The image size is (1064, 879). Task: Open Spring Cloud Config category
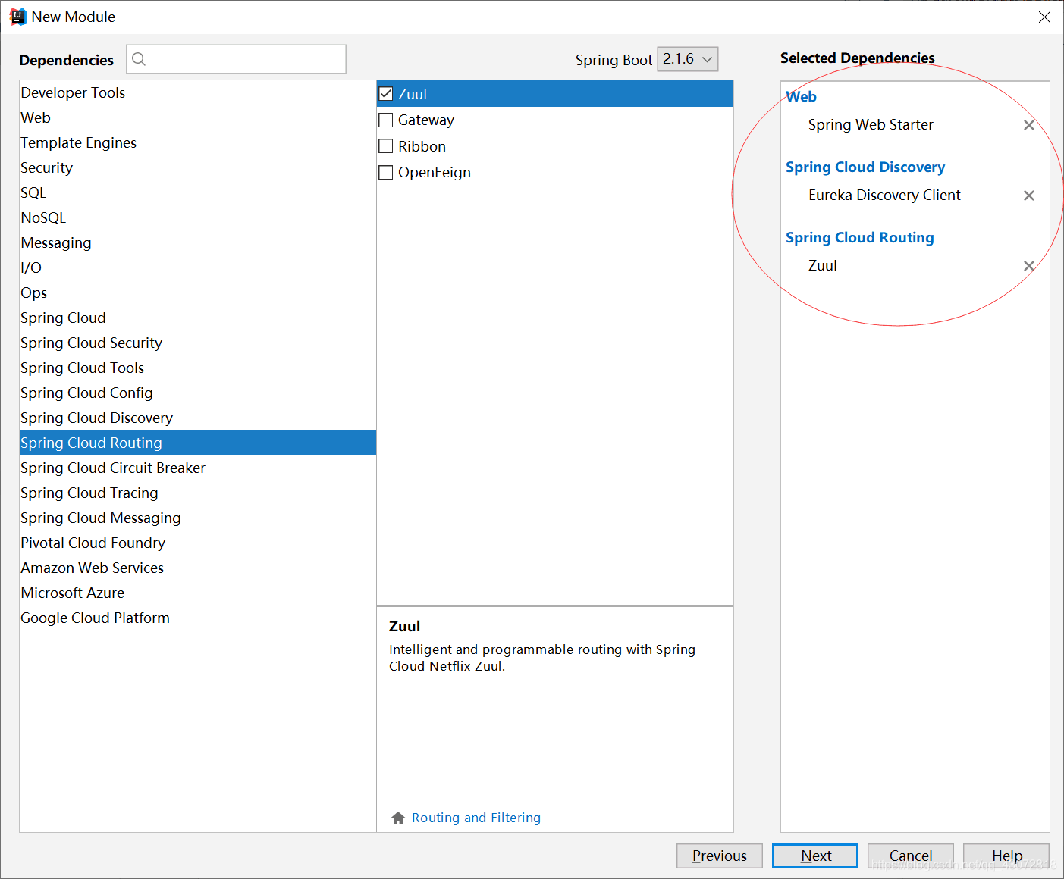[198, 393]
